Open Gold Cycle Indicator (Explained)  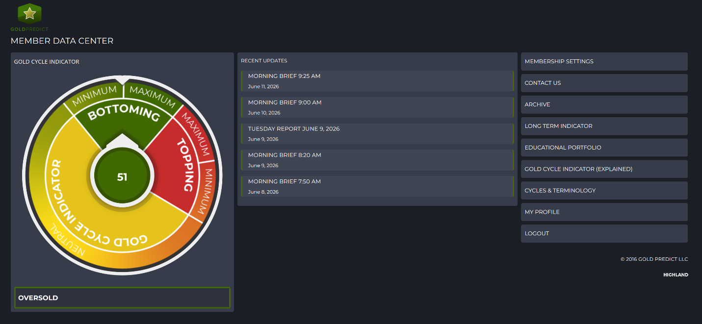[604, 169]
